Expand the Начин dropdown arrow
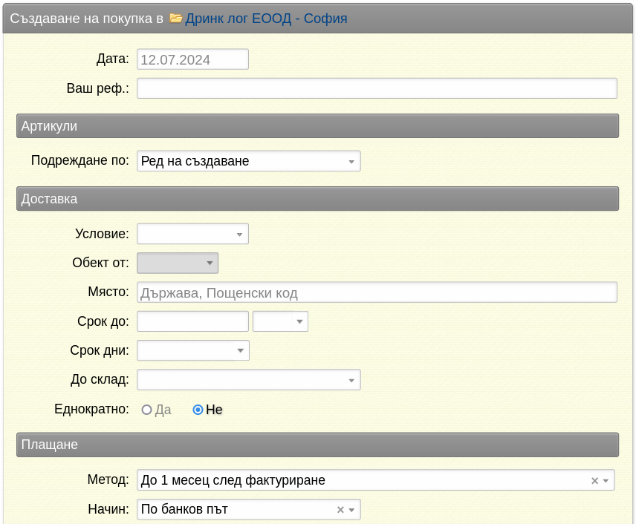This screenshot has width=636, height=524. [x=351, y=510]
